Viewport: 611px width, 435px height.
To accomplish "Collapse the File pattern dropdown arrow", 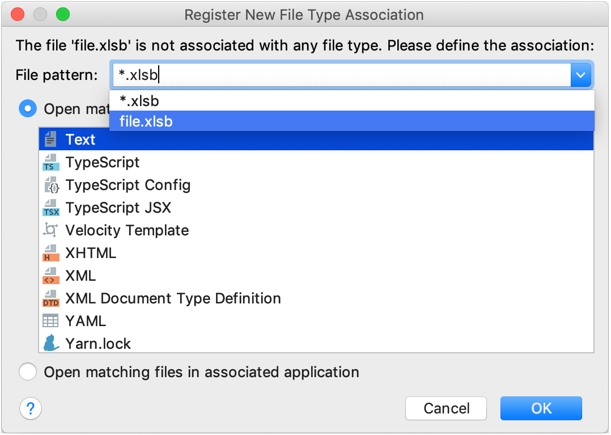I will pos(580,75).
